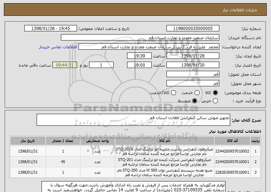Click need date 1398/01/31 in row 1

(x=28, y=151)
